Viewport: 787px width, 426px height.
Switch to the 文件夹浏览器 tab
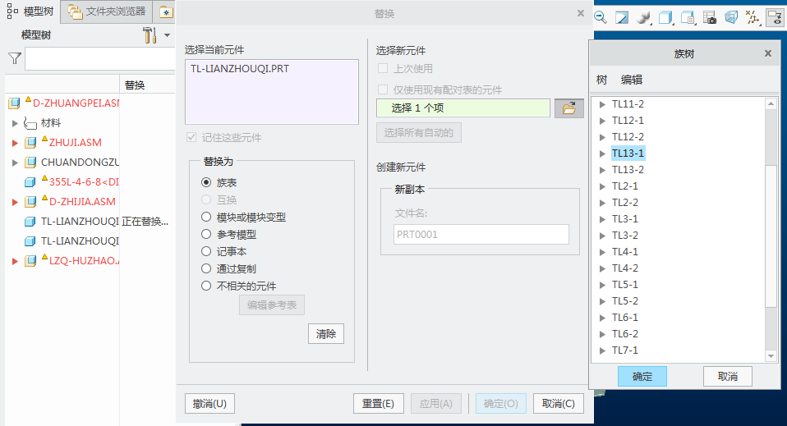(106, 11)
